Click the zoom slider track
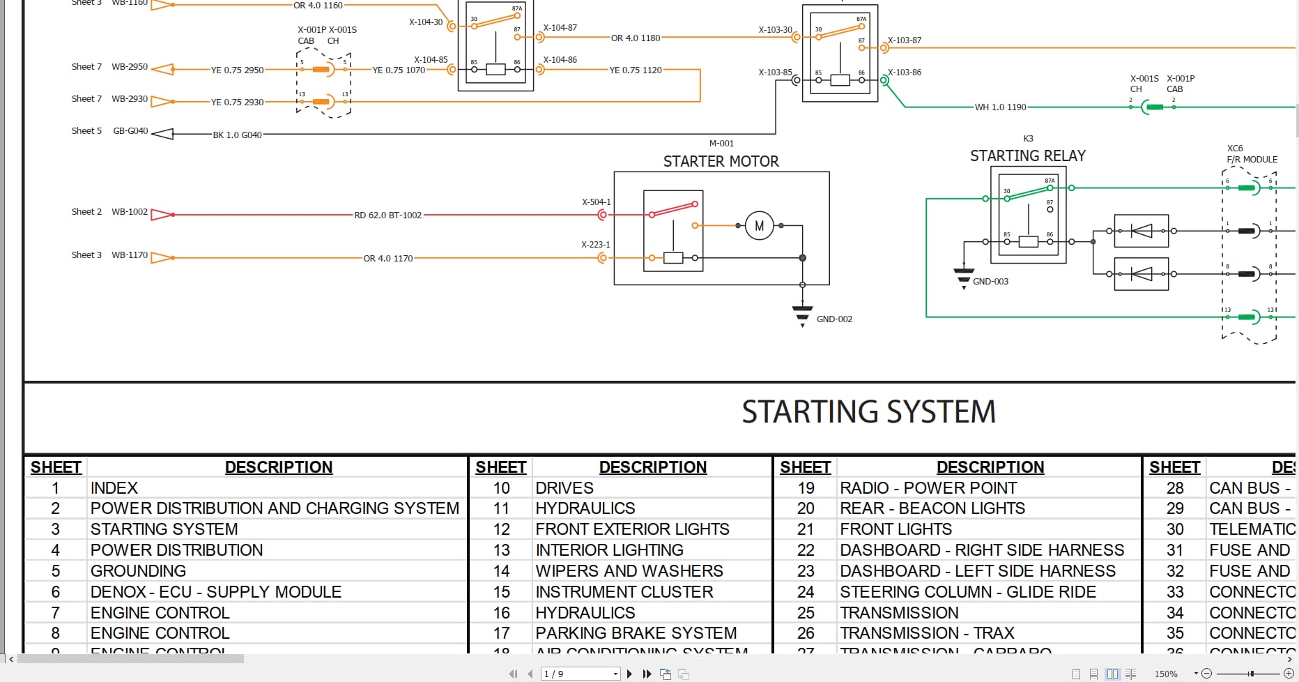The height and width of the screenshot is (682, 1299). click(1247, 674)
